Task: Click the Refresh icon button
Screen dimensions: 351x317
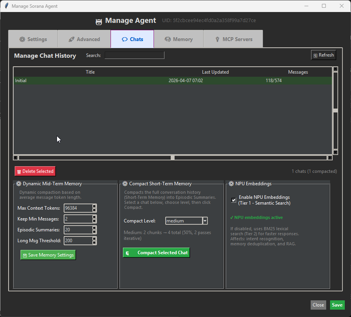Action: tap(315, 55)
